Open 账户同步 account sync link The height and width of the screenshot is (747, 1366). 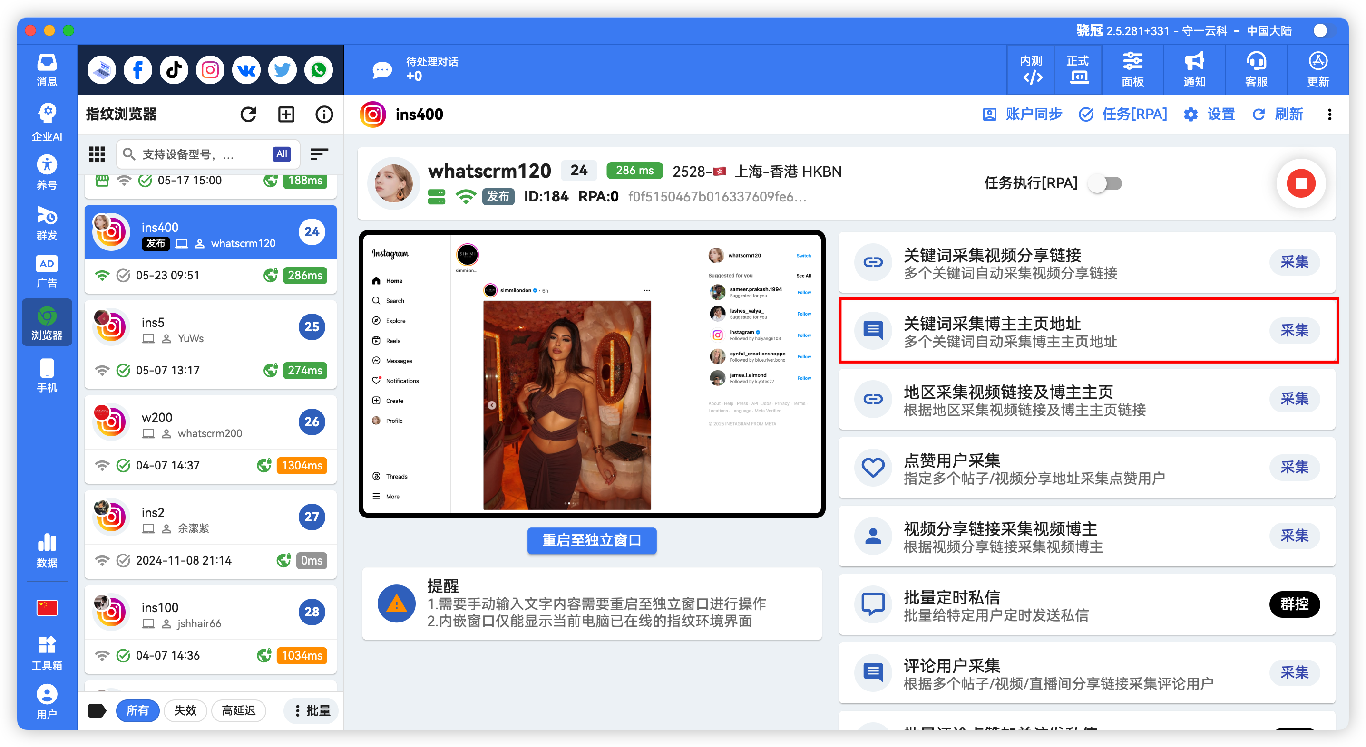(x=1023, y=114)
